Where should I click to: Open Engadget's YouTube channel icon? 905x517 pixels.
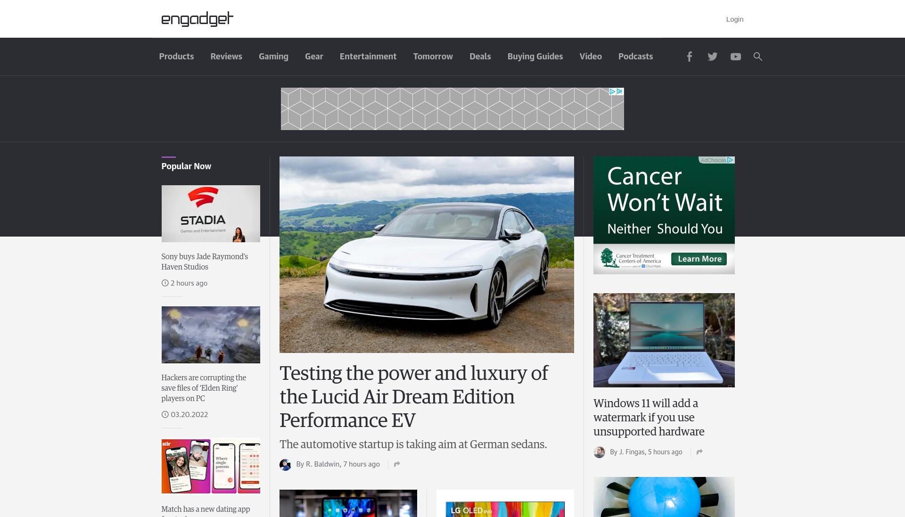tap(735, 57)
